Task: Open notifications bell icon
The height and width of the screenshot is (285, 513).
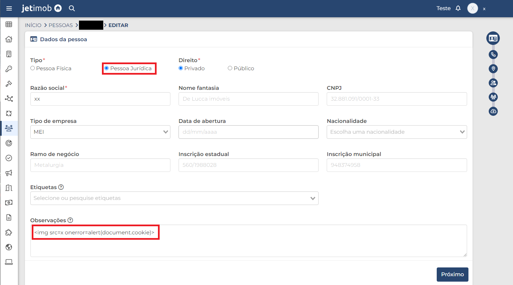Action: pos(458,8)
